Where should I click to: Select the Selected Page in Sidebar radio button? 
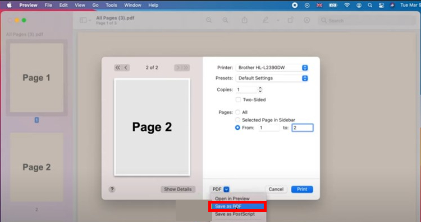click(x=237, y=120)
